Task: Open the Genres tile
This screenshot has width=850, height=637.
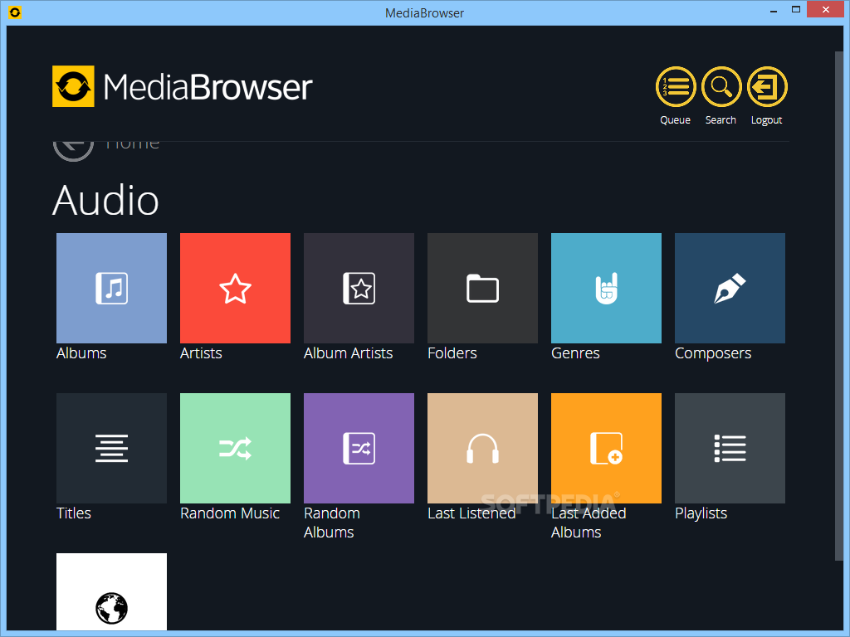Action: click(x=606, y=288)
